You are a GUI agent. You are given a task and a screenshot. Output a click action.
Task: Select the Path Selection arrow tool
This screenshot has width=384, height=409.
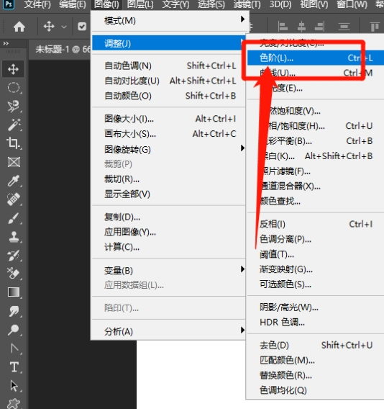click(14, 385)
